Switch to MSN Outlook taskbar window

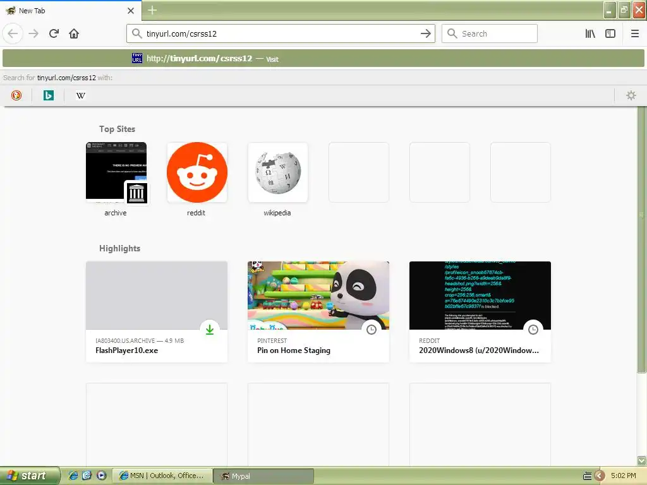[x=162, y=476]
